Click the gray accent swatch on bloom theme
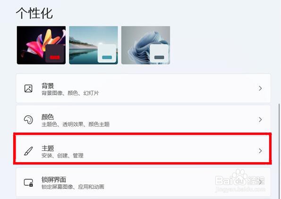281x199 pixels. [x=159, y=57]
